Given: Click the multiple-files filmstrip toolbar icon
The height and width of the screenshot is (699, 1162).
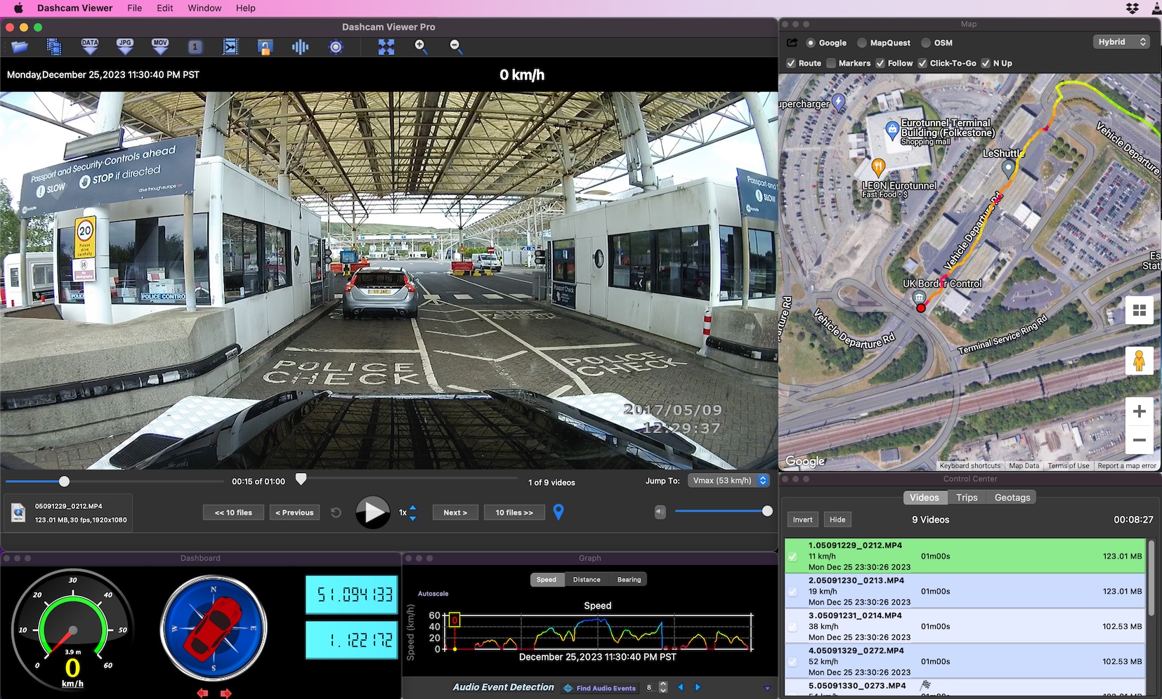Looking at the screenshot, I should tap(54, 47).
